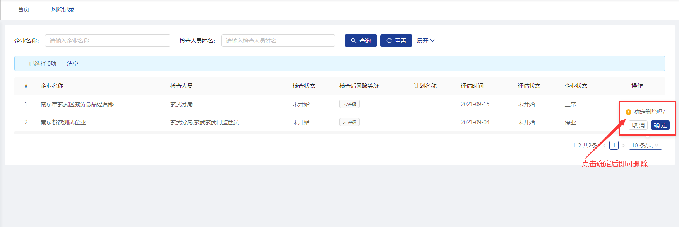Click 未评级 tag for 南京餐饮测试企业
The width and height of the screenshot is (679, 227).
point(349,122)
